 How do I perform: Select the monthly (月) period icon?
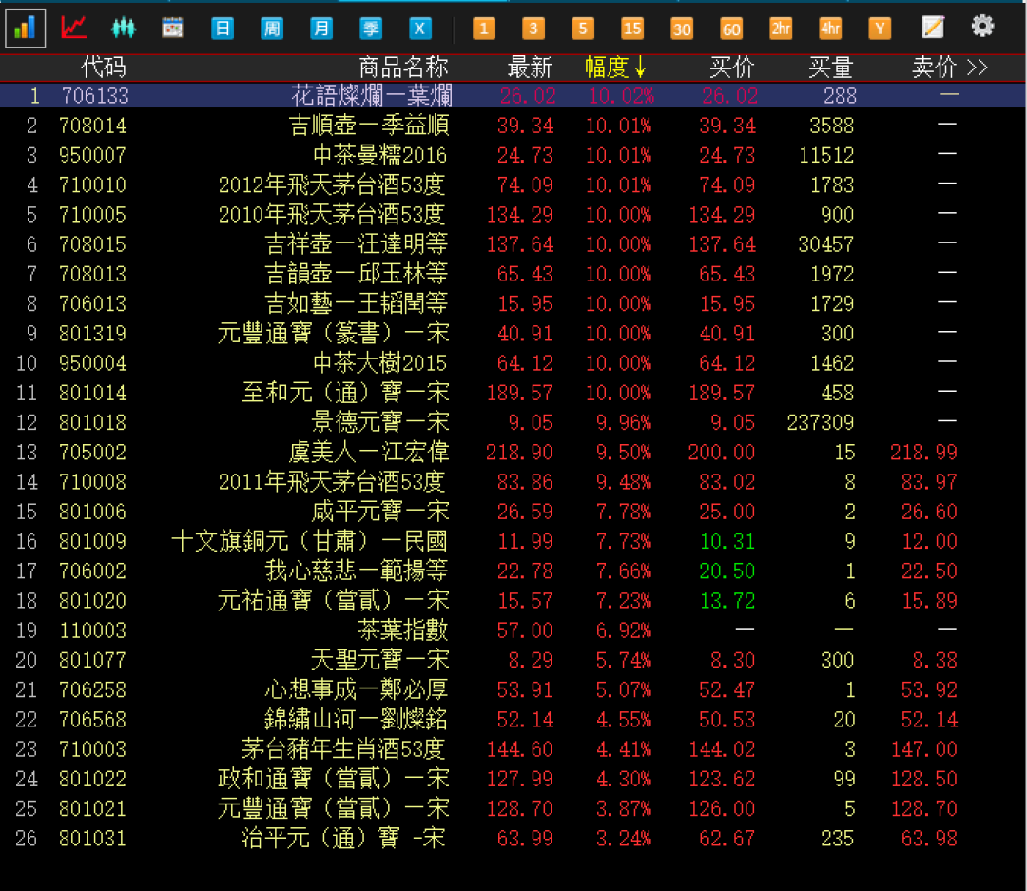(321, 29)
